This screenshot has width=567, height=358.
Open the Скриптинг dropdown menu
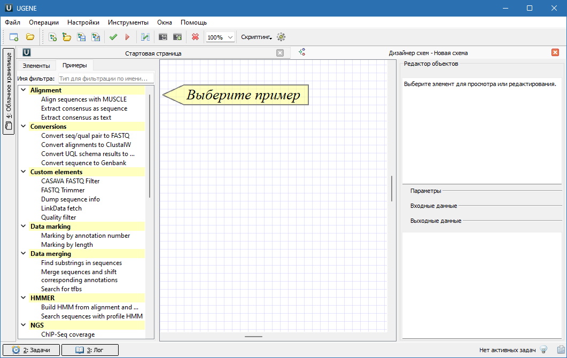(x=257, y=37)
